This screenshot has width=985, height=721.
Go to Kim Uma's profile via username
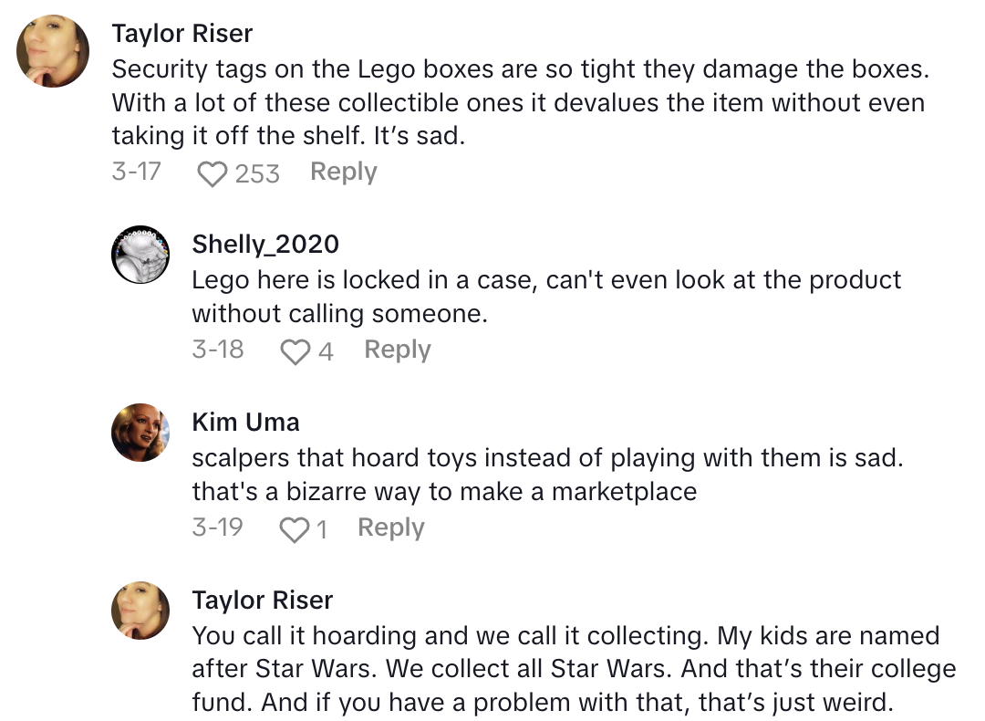click(x=245, y=422)
